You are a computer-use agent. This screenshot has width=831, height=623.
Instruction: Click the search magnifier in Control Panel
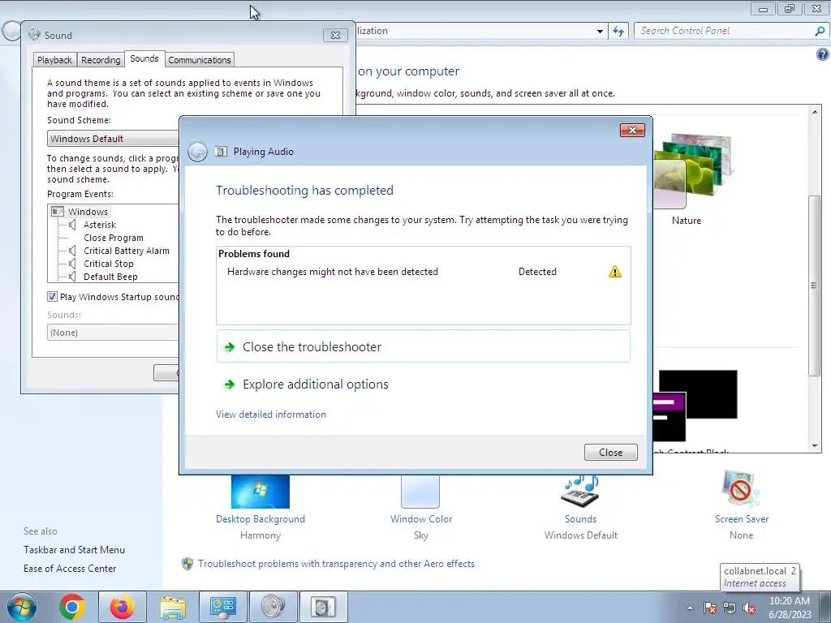(820, 31)
